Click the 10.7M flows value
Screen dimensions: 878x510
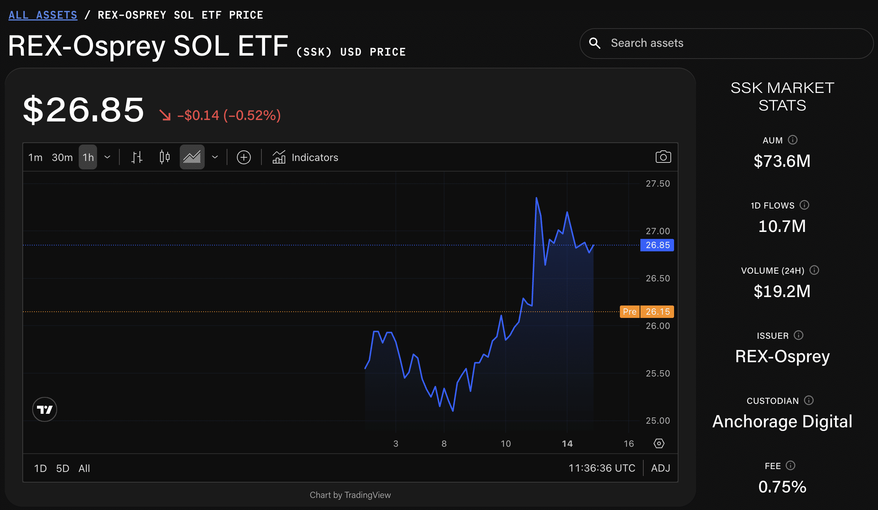tap(782, 226)
